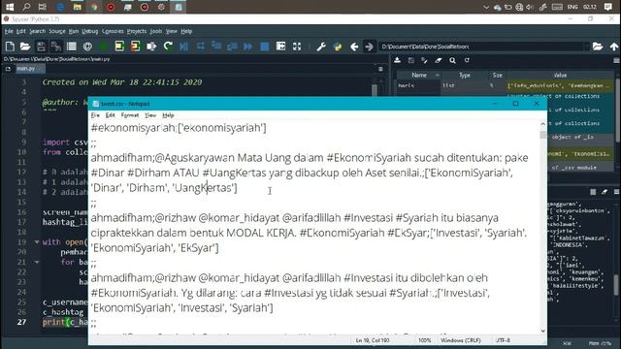Click UTF-8 in Notepad status bar

coord(503,340)
